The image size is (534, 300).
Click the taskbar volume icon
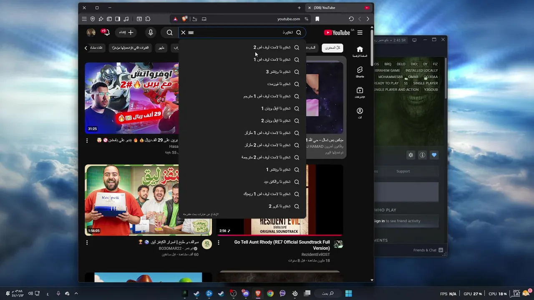pyautogui.click(x=30, y=293)
